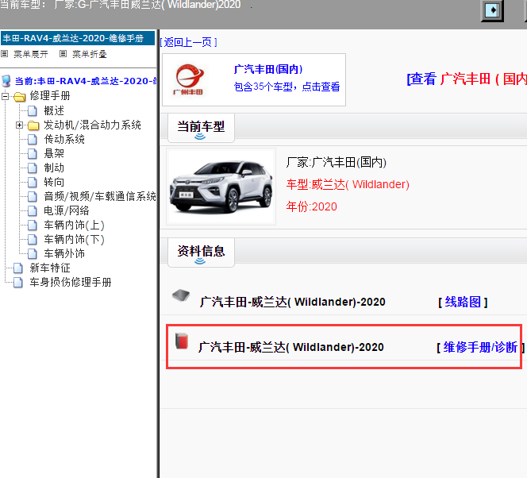Select 制动 in the manual tree
The height and width of the screenshot is (478, 527).
[x=54, y=168]
